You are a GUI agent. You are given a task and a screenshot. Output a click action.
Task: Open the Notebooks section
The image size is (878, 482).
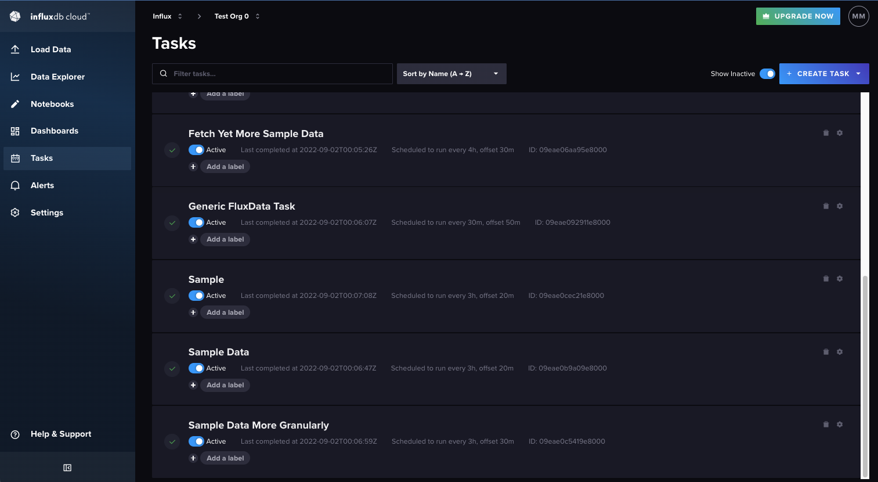click(52, 103)
